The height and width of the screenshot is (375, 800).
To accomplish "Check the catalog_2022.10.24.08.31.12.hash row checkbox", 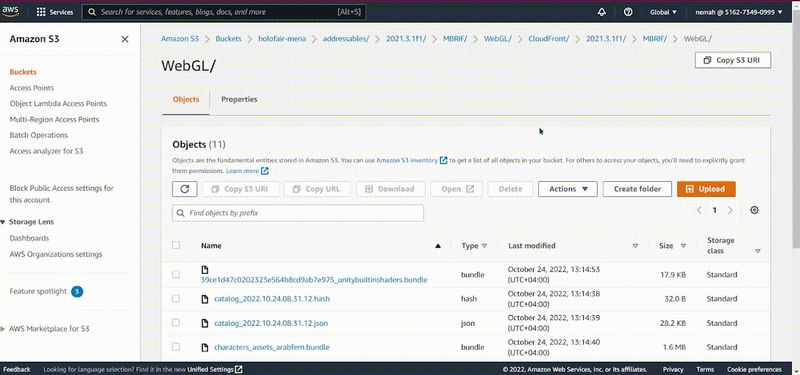I will (x=176, y=299).
